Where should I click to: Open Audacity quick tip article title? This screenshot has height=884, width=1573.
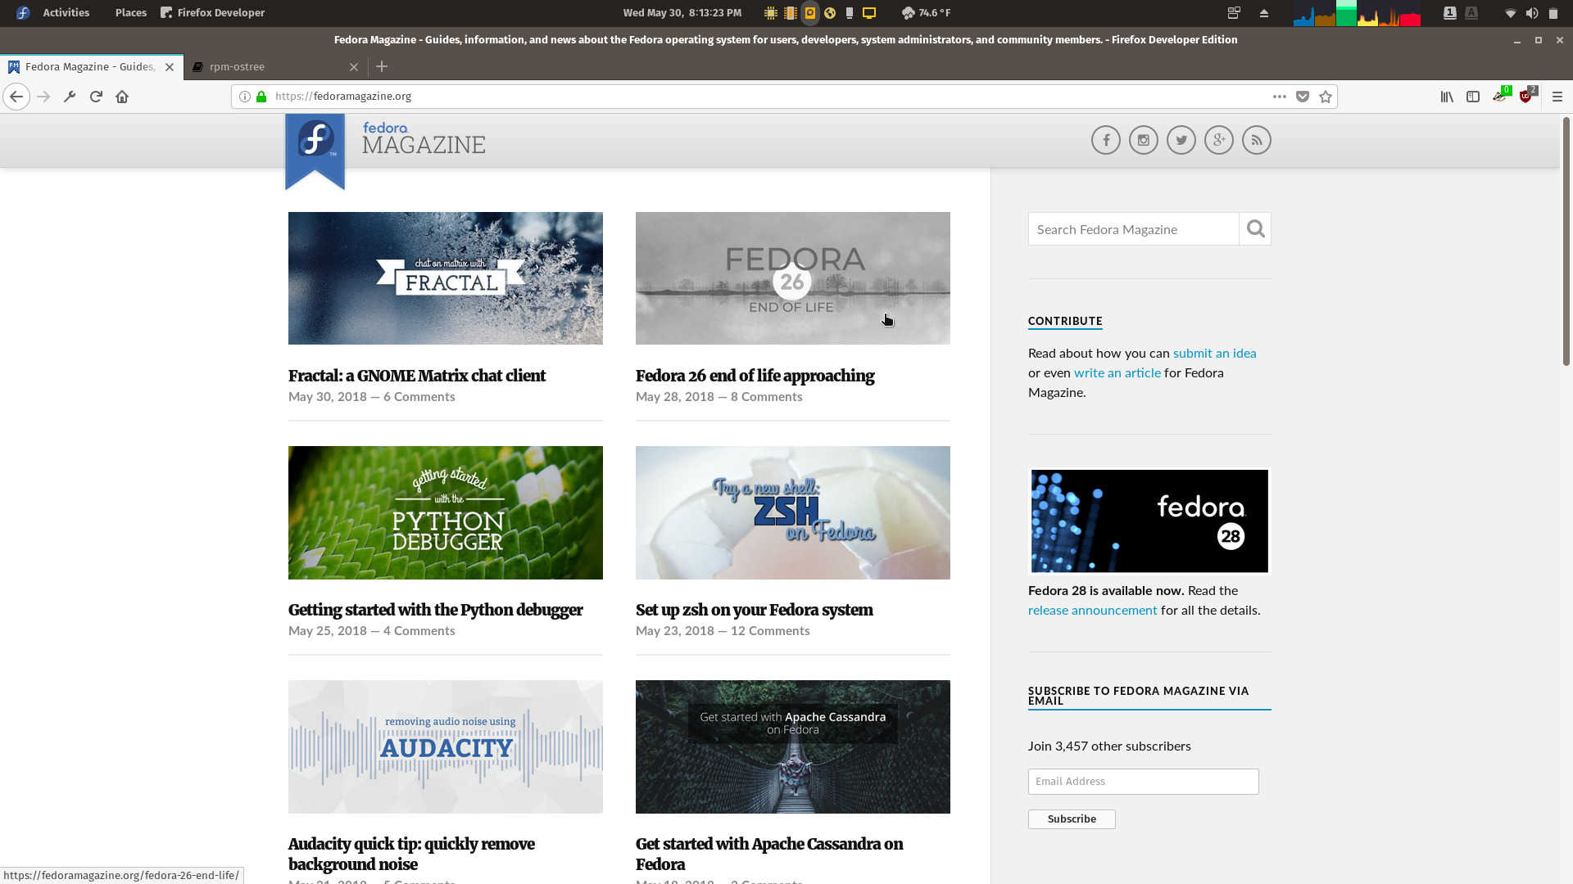(411, 854)
